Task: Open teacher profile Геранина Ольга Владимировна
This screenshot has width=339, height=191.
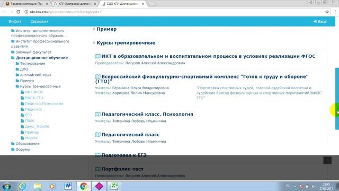Action: click(140, 88)
